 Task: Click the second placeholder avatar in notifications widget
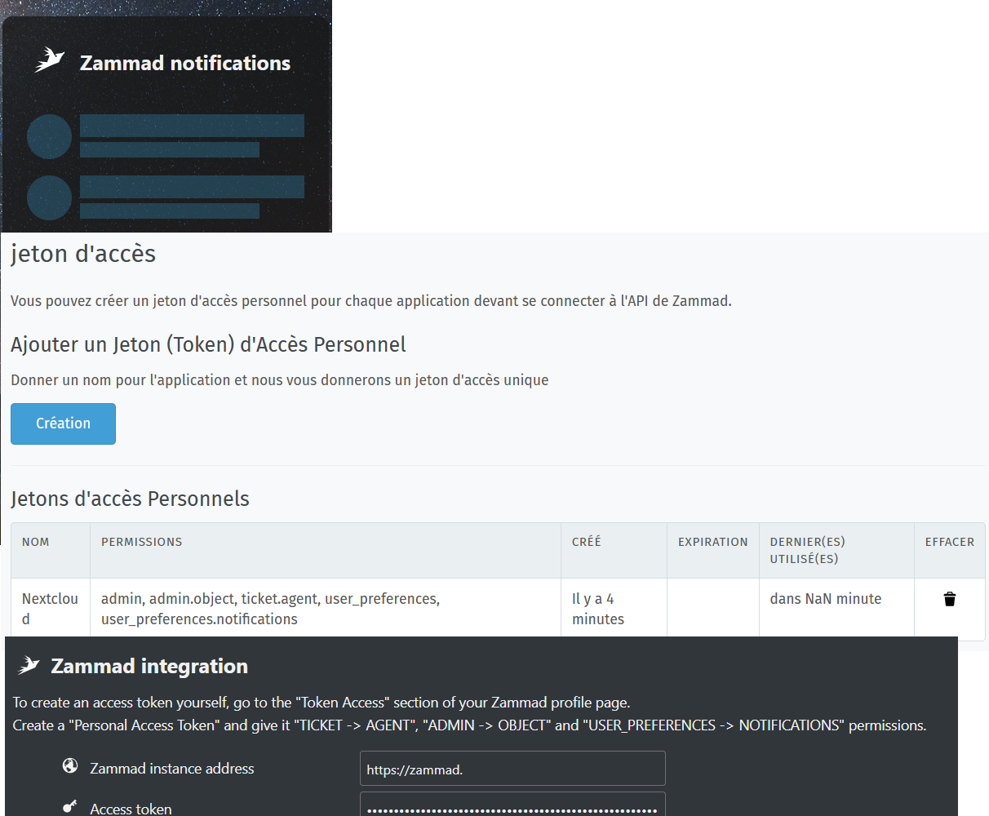[x=50, y=197]
